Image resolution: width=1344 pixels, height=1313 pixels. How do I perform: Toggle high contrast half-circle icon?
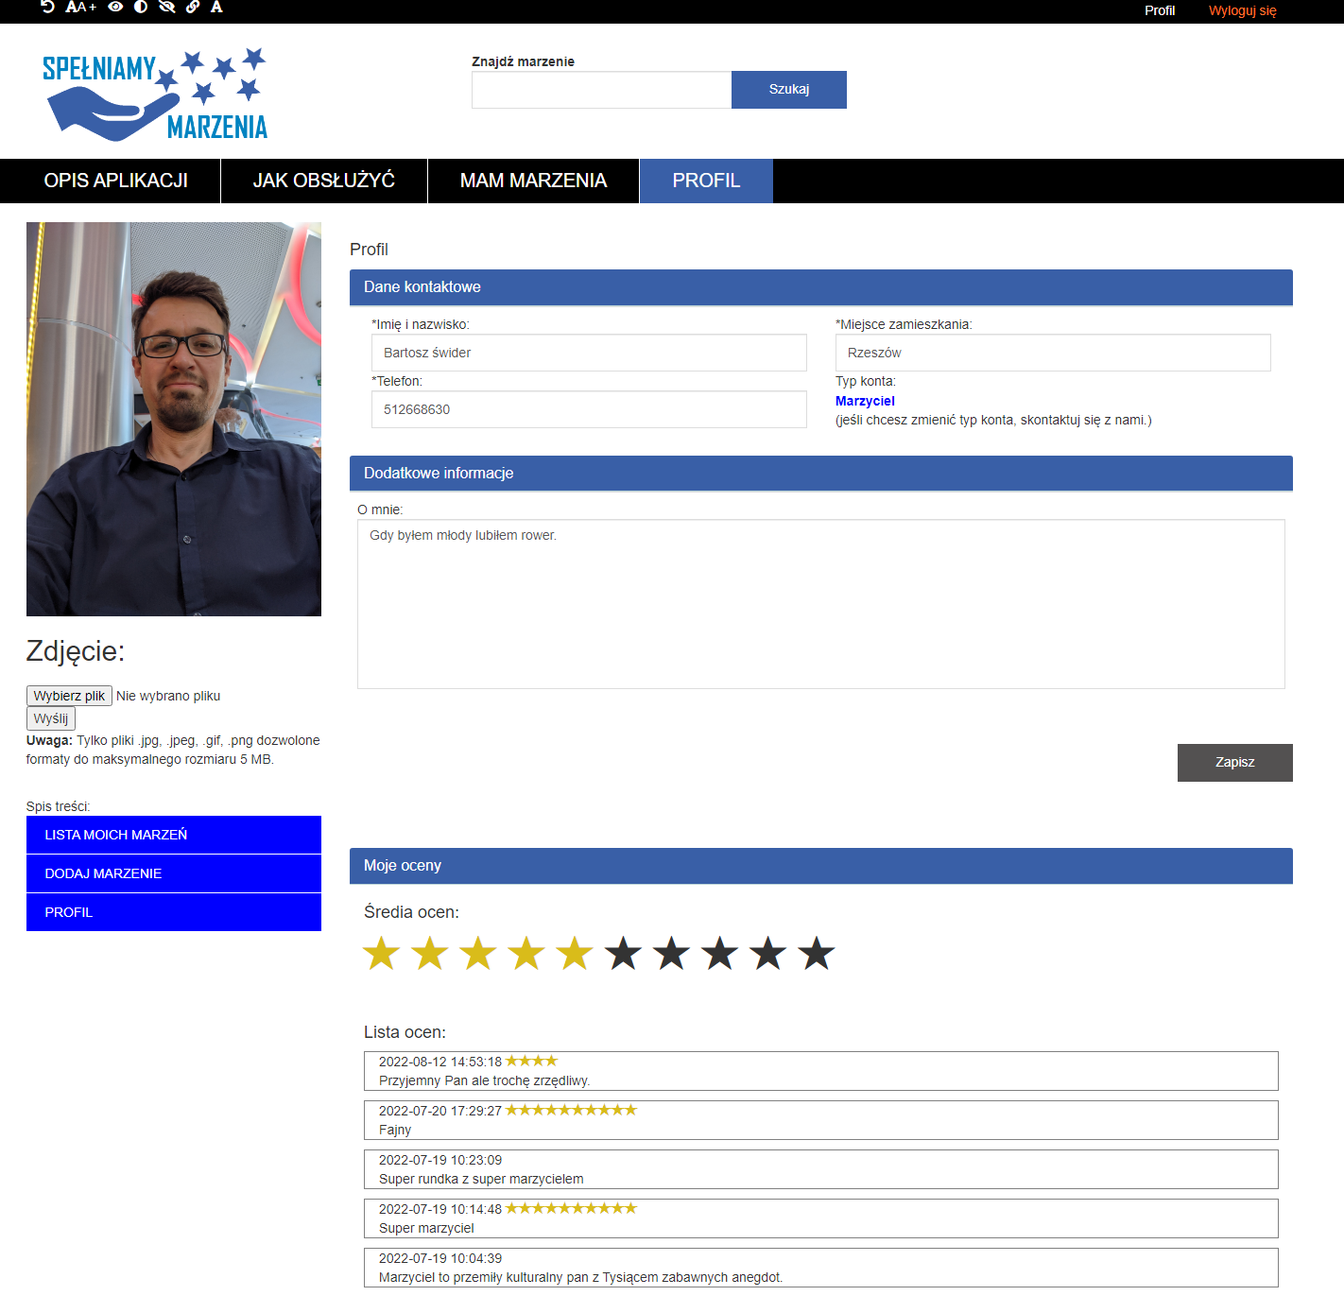pyautogui.click(x=141, y=7)
